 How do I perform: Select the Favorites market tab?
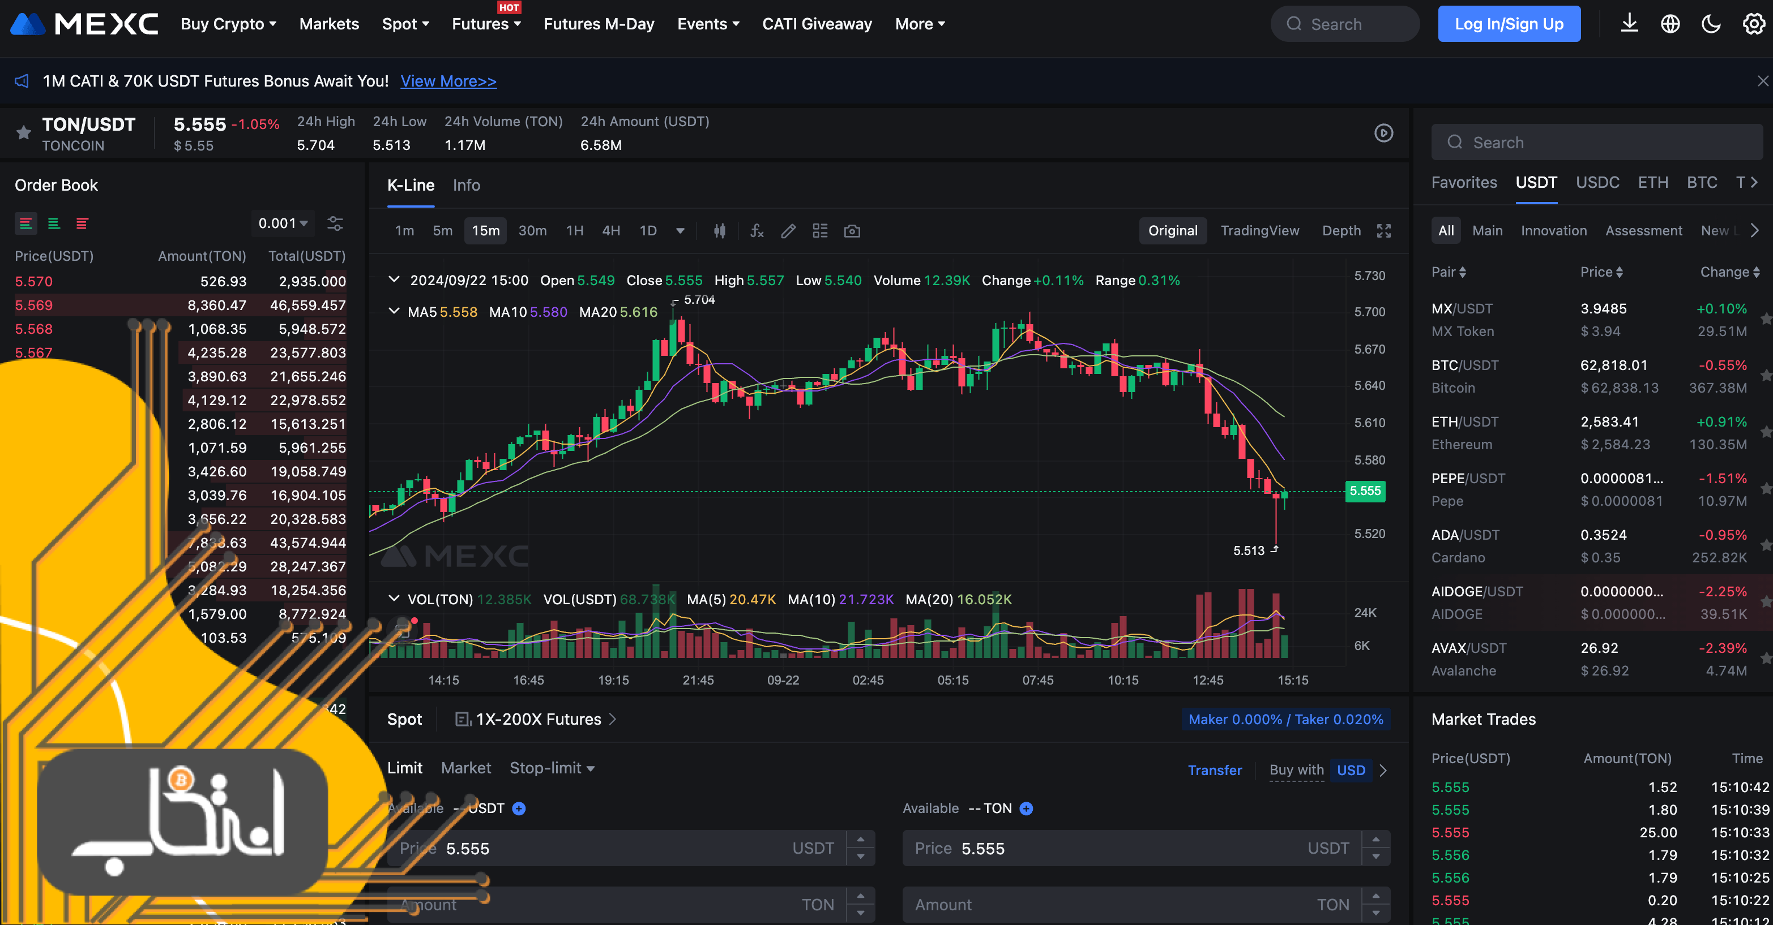point(1464,182)
